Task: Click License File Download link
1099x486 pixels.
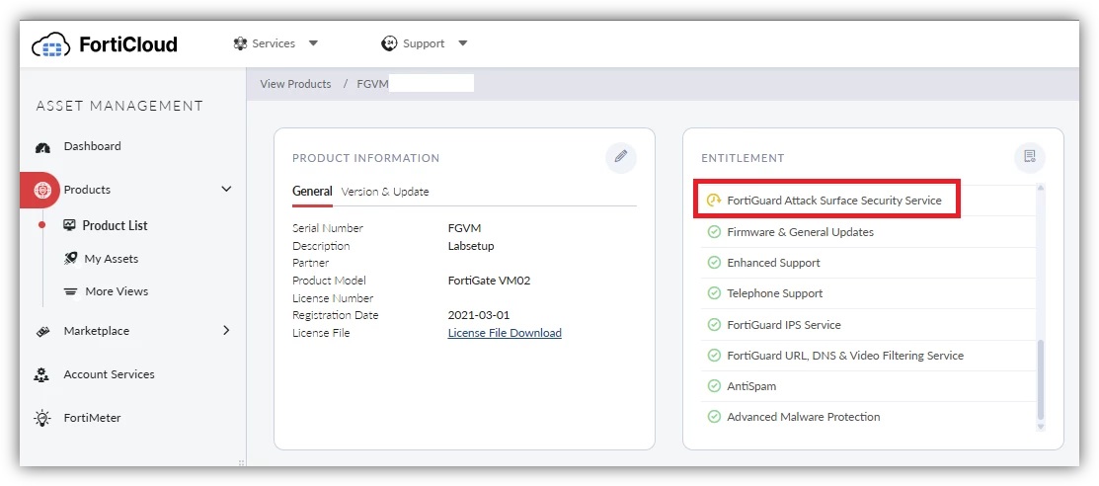Action: pyautogui.click(x=505, y=333)
